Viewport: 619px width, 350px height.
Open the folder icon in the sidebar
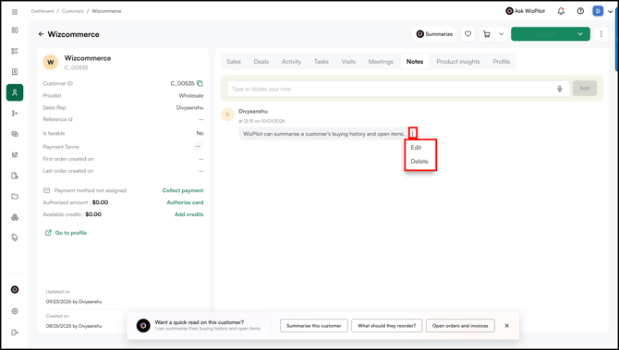(x=15, y=197)
